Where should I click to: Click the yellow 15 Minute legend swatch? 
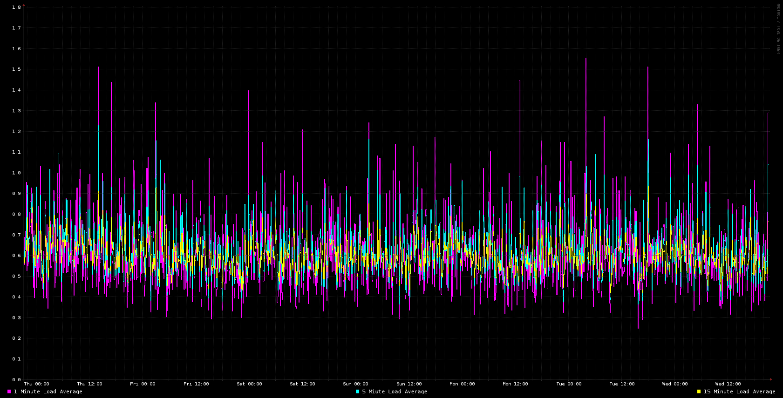[x=699, y=391]
